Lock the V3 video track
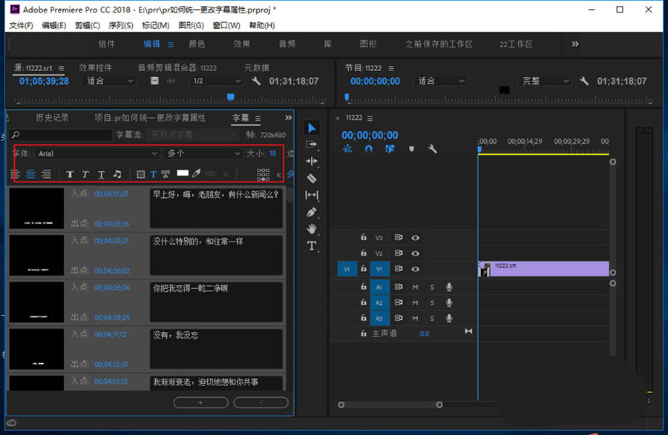This screenshot has height=435, width=668. coord(364,237)
